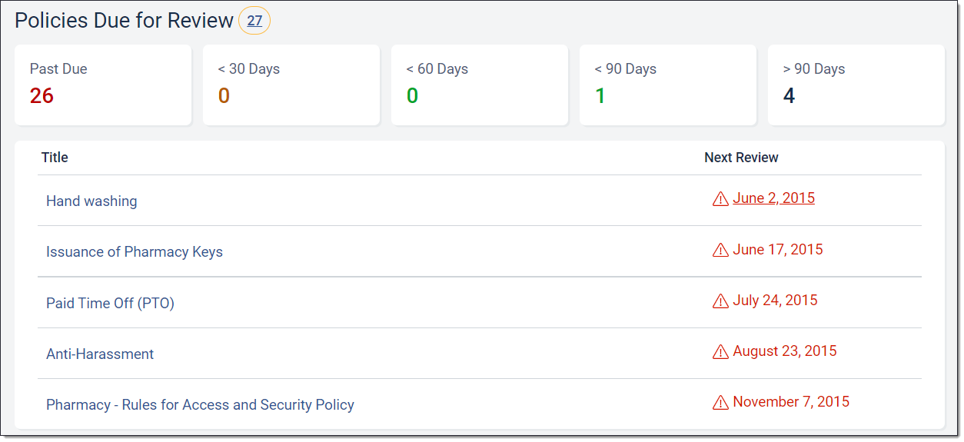Open the Issuance of Pharmacy Keys policy
Viewport: 964px width, 442px height.
[135, 252]
